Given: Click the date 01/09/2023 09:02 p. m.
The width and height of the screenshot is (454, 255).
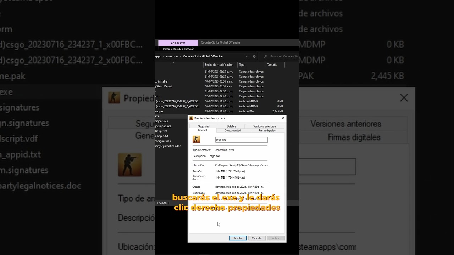Looking at the screenshot, I should point(219,91).
